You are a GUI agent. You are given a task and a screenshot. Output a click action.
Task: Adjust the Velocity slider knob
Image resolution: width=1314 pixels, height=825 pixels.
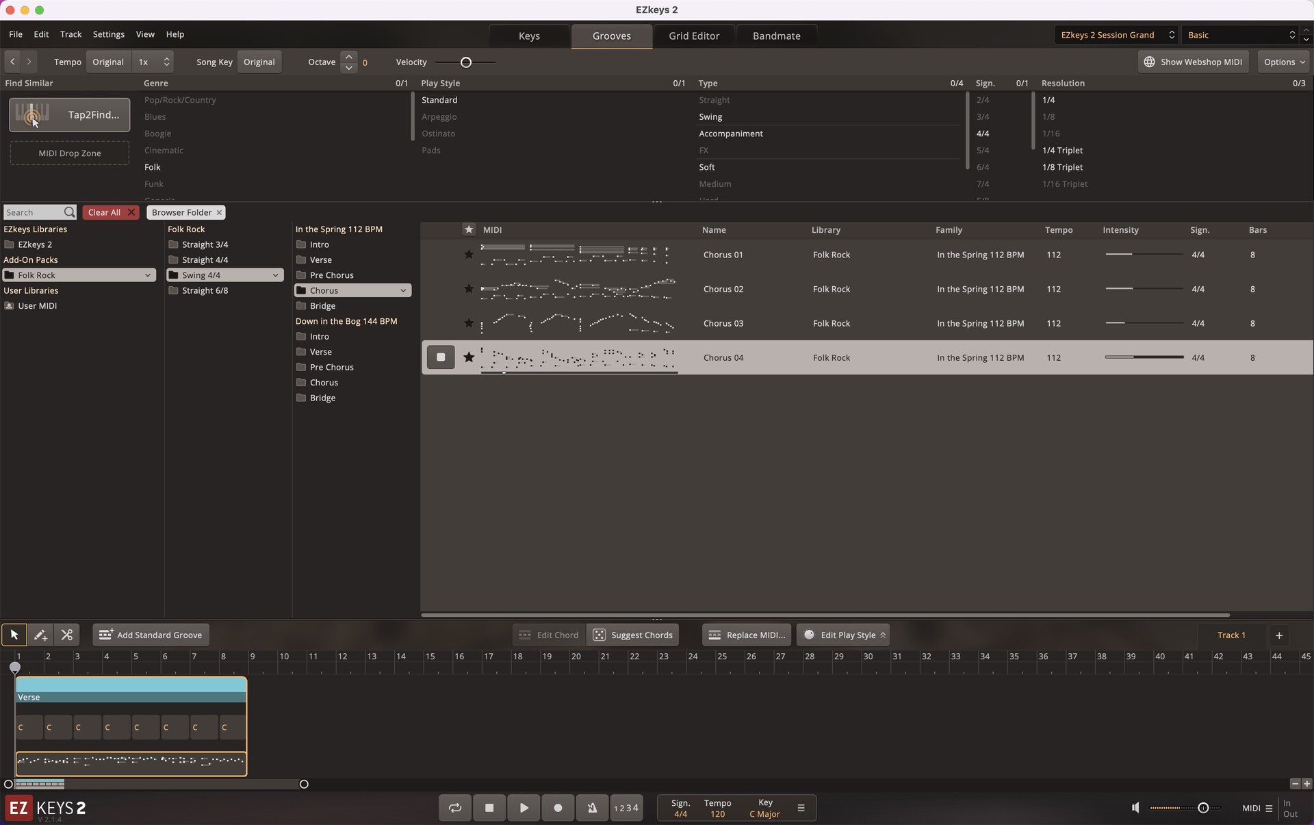(466, 62)
